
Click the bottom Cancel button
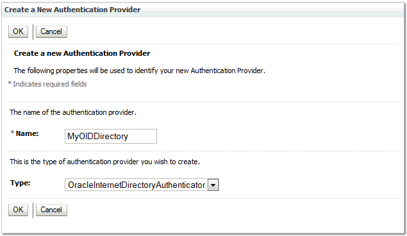click(51, 210)
